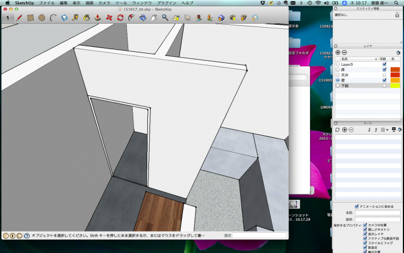The height and width of the screenshot is (253, 404).
Task: Uncheck アニメーションに含める checkbox
Action: pyautogui.click(x=357, y=206)
